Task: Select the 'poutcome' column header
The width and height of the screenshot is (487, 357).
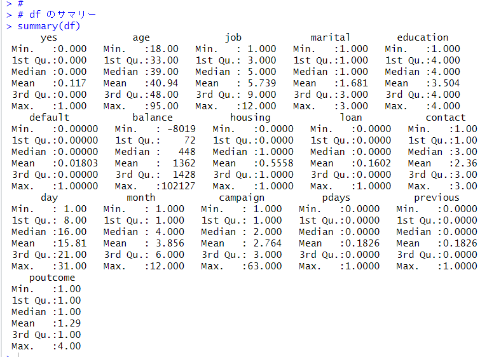Action: (52, 278)
